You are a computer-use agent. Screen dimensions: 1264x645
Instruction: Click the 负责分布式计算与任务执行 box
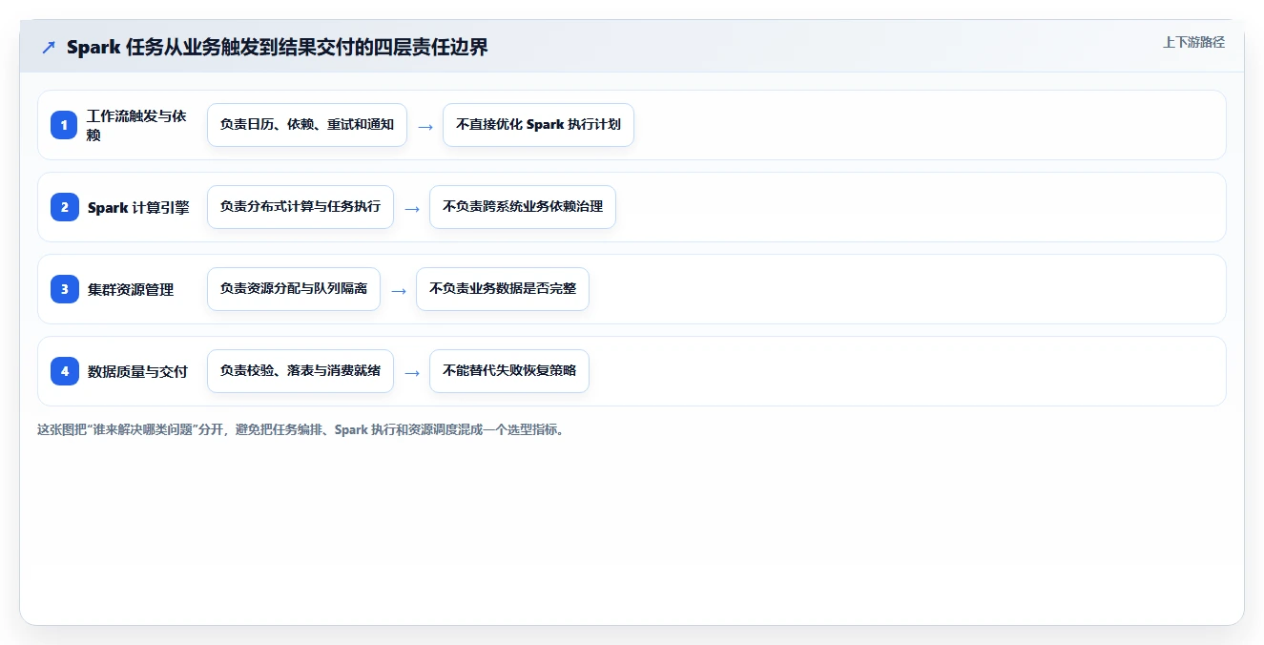(x=300, y=207)
